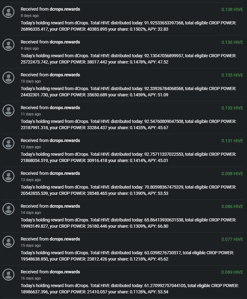Click avatar icon of 15 days ago transfer
Screen dimensions: 247x299
(x=8, y=241)
